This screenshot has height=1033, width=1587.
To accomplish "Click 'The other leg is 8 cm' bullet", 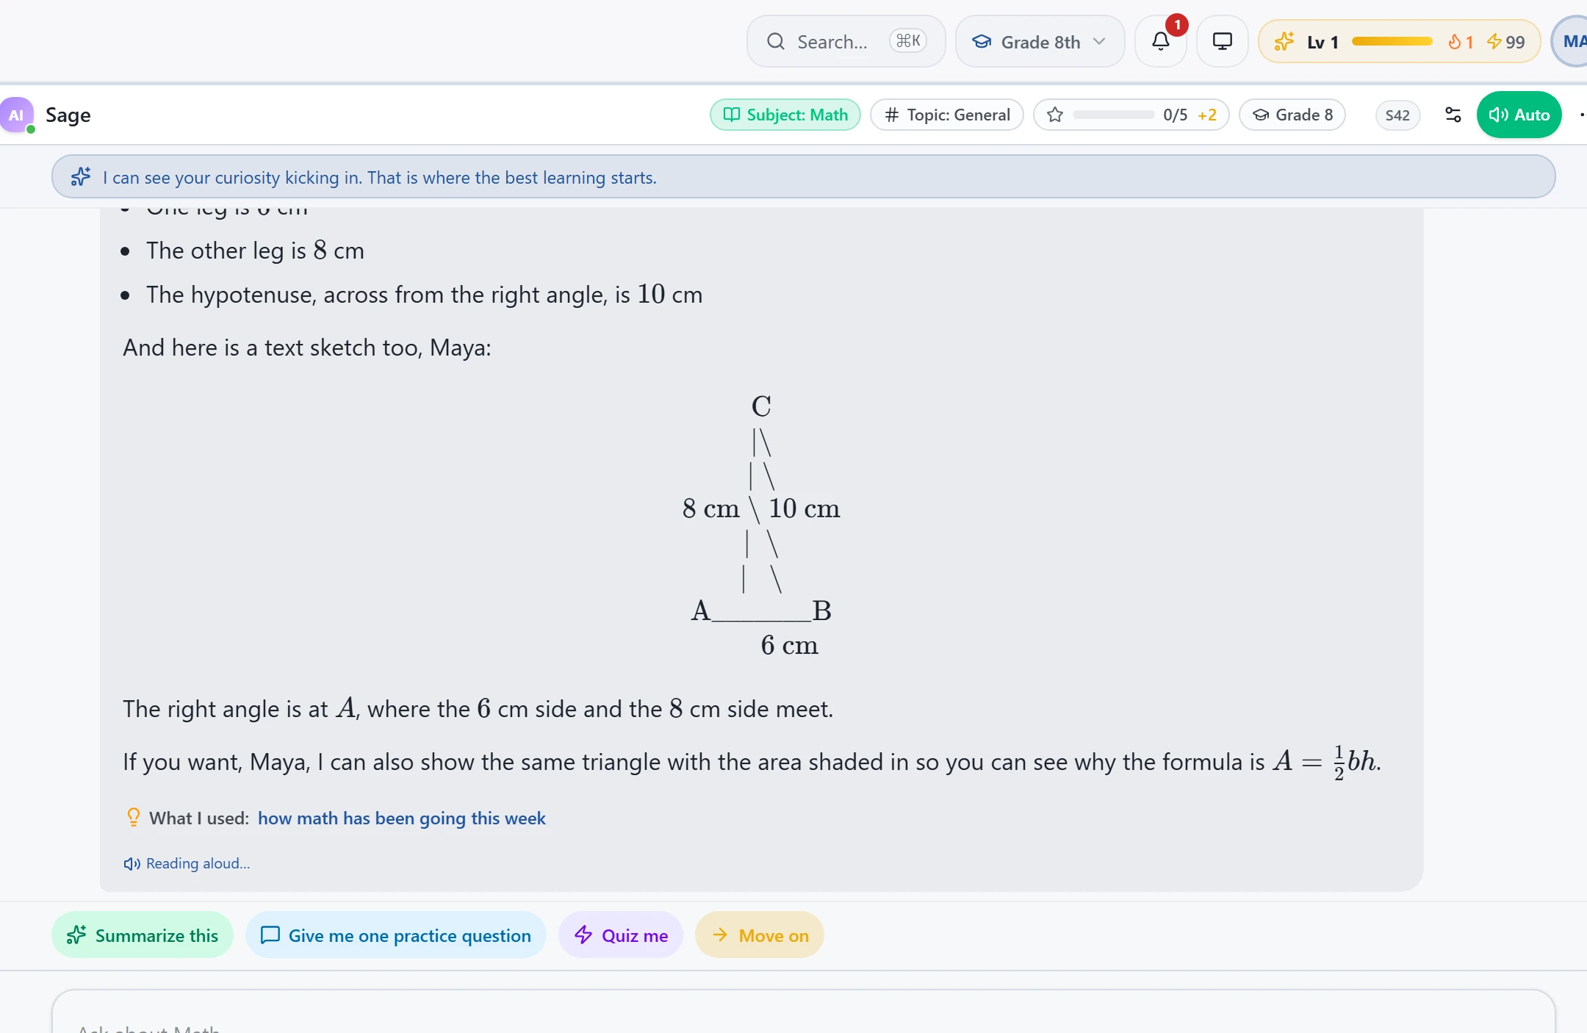I will click(x=255, y=251).
